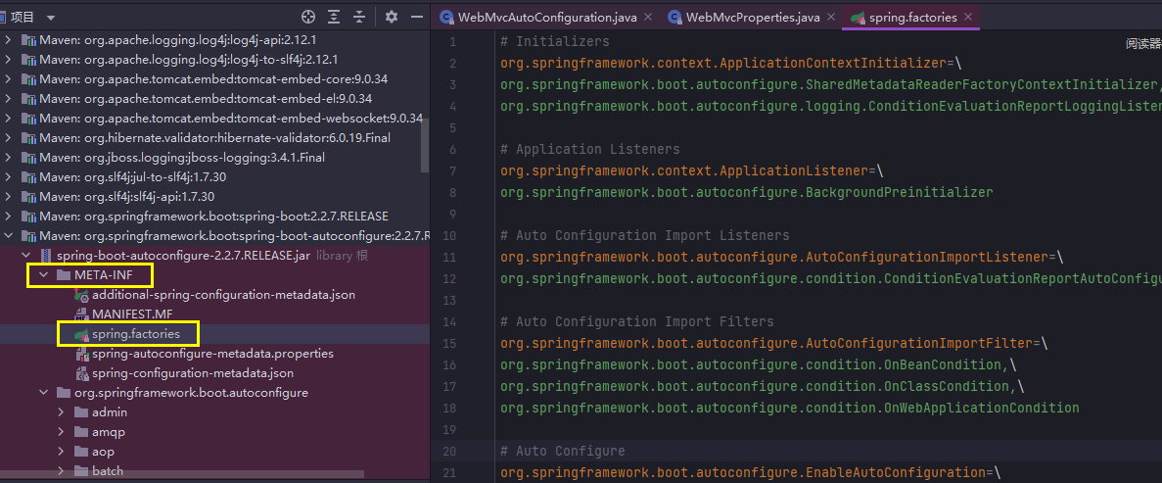
Task: Switch to WebMvcProperties.java tab
Action: [752, 17]
